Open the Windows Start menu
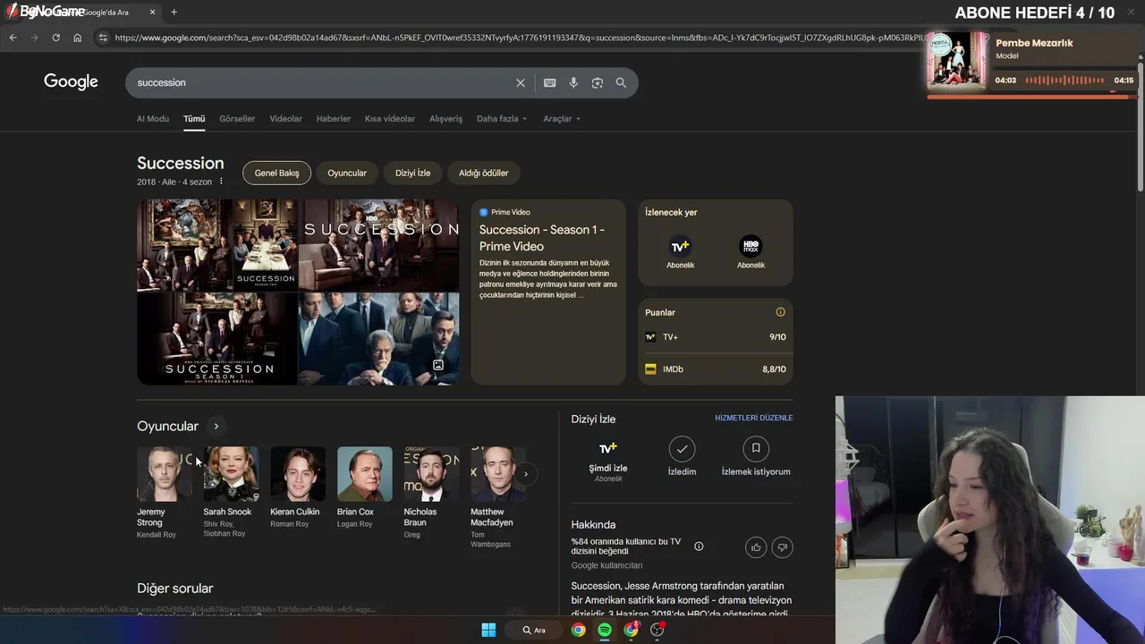 [488, 630]
